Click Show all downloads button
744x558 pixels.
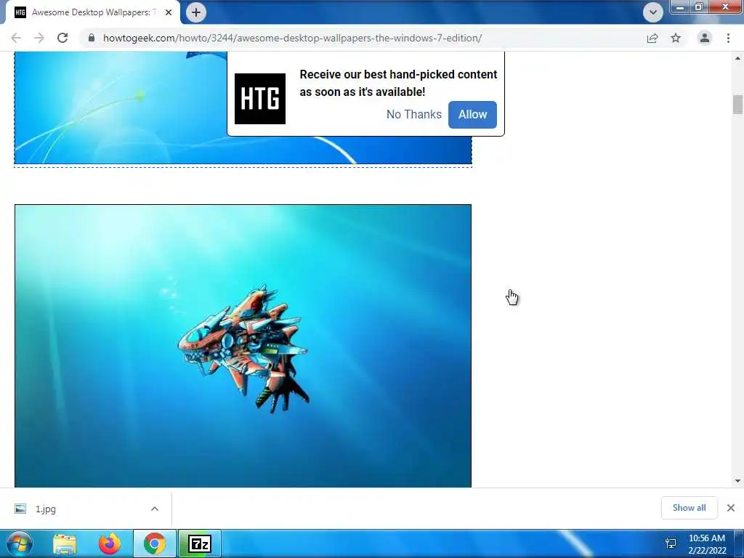click(x=689, y=508)
